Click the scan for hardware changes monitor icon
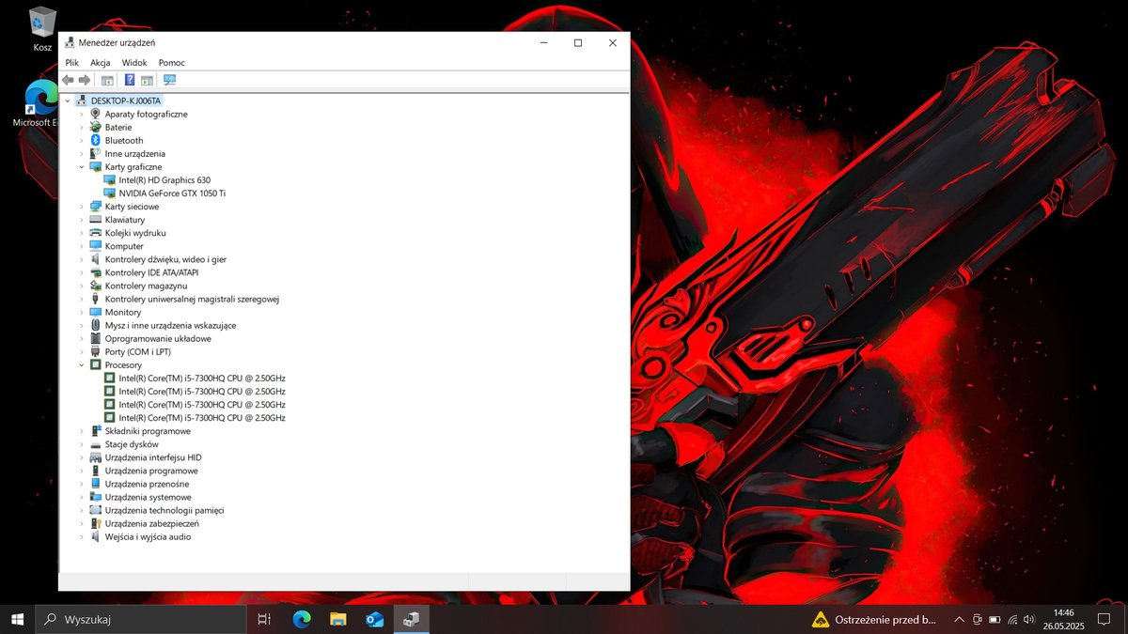Viewport: 1128px width, 634px height. 169,81
